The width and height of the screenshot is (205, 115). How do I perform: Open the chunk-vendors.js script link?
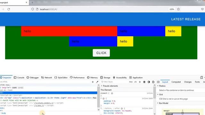tap(44, 103)
